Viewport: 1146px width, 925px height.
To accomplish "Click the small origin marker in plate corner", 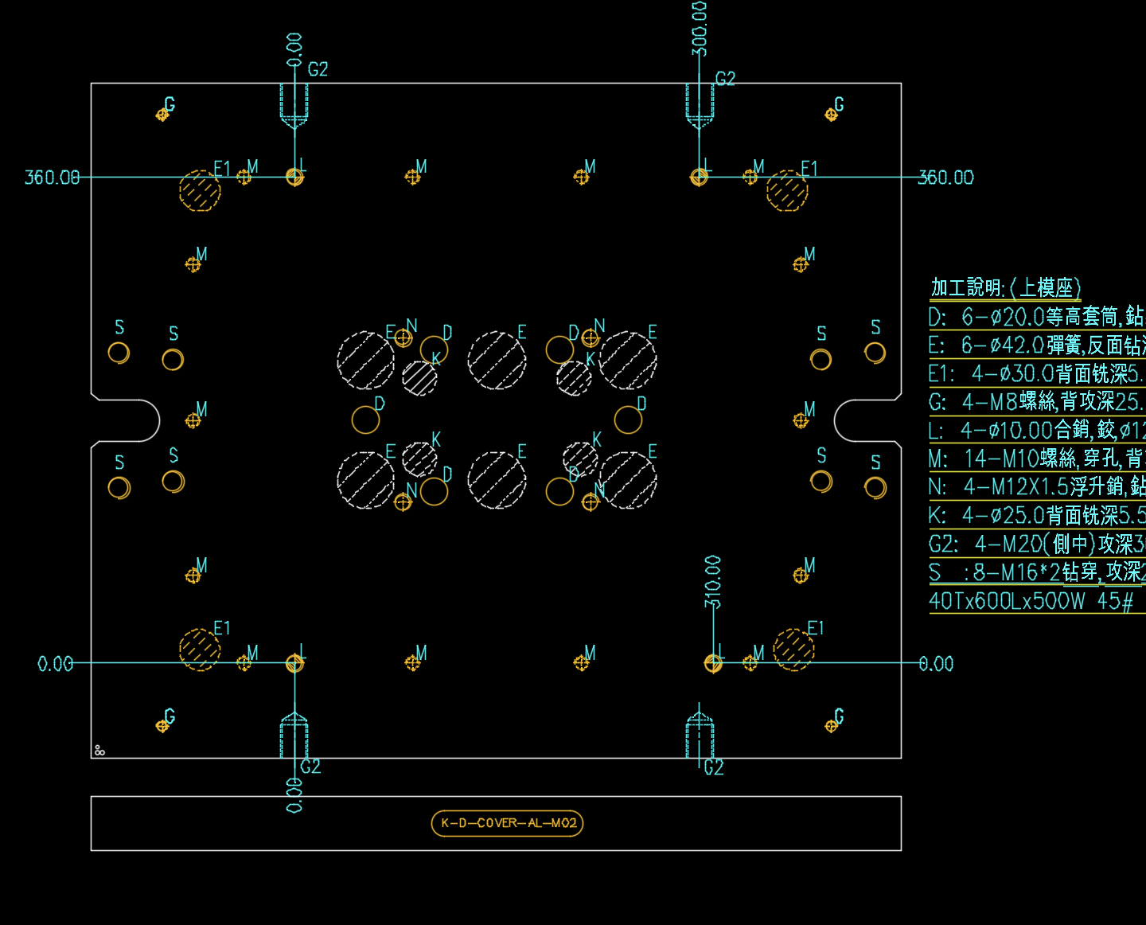I will click(99, 750).
